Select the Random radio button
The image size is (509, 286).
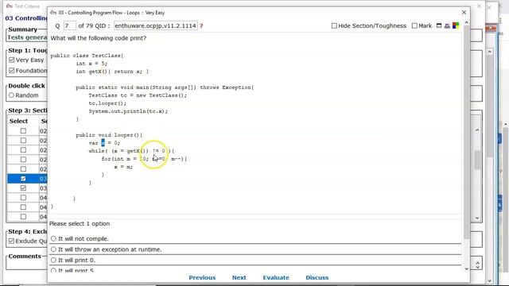coord(12,95)
